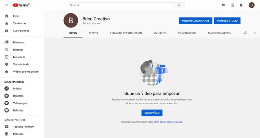
Task: Click the Brico Creativo channel avatar
Action: click(x=71, y=20)
